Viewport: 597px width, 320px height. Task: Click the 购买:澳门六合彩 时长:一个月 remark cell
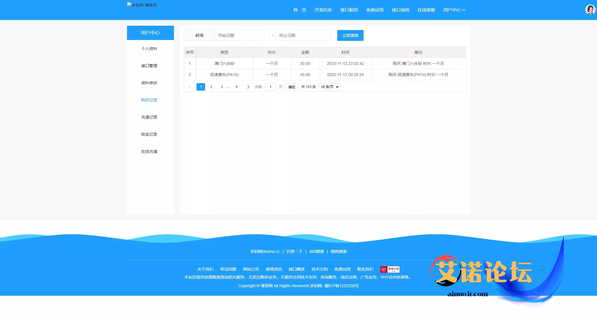point(418,63)
